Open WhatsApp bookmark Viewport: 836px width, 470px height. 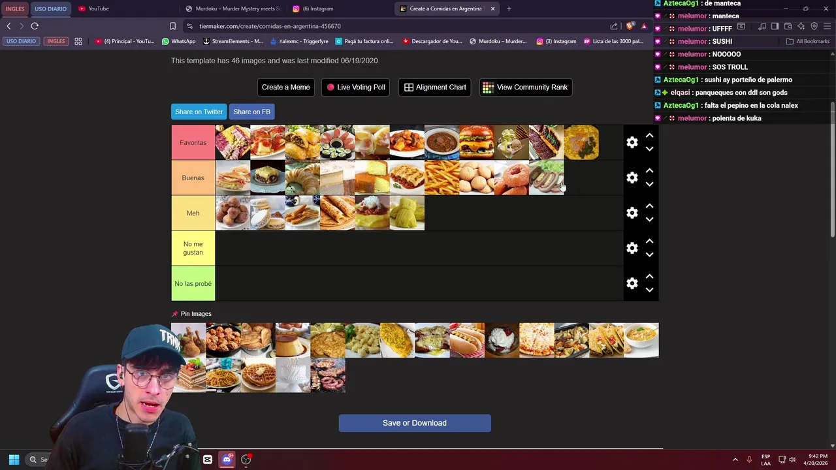click(178, 41)
